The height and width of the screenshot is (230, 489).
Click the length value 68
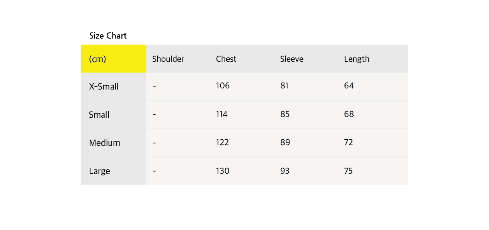tap(349, 114)
